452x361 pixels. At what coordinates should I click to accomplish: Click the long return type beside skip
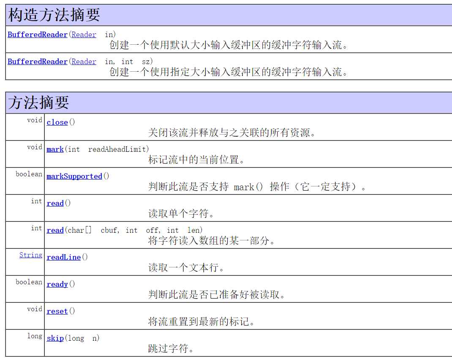tap(35, 336)
